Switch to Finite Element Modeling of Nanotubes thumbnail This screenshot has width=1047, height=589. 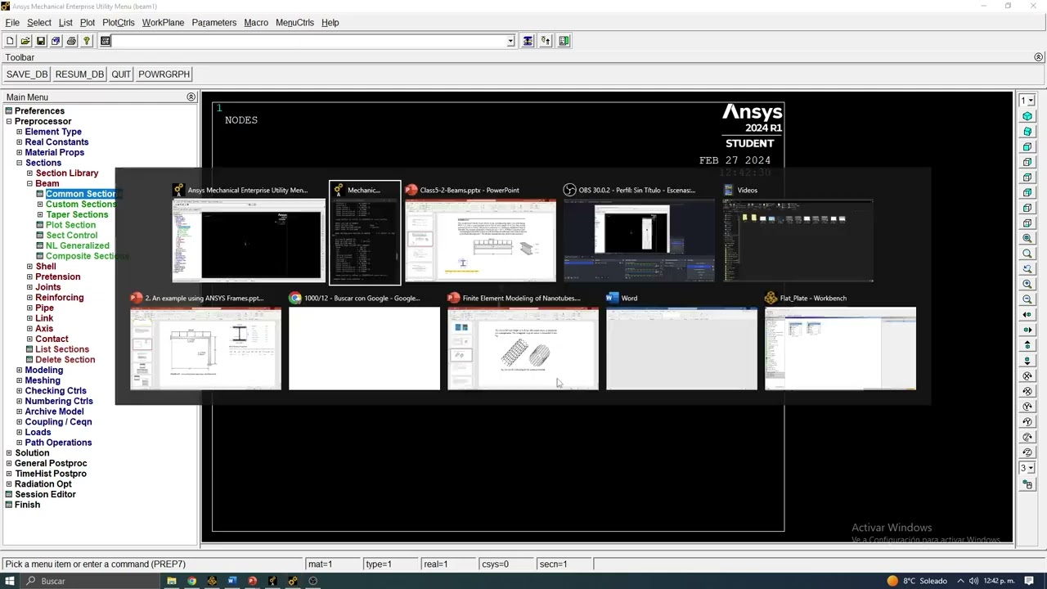(523, 341)
